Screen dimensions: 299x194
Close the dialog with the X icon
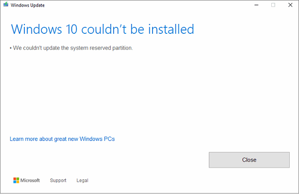coord(290,5)
